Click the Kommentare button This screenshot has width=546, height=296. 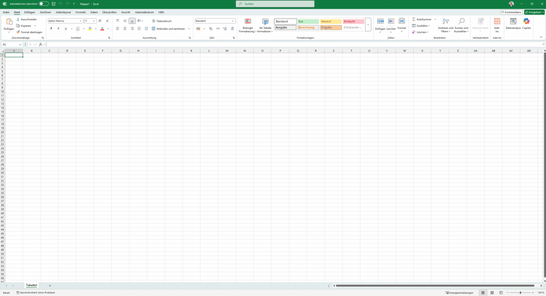coord(511,12)
